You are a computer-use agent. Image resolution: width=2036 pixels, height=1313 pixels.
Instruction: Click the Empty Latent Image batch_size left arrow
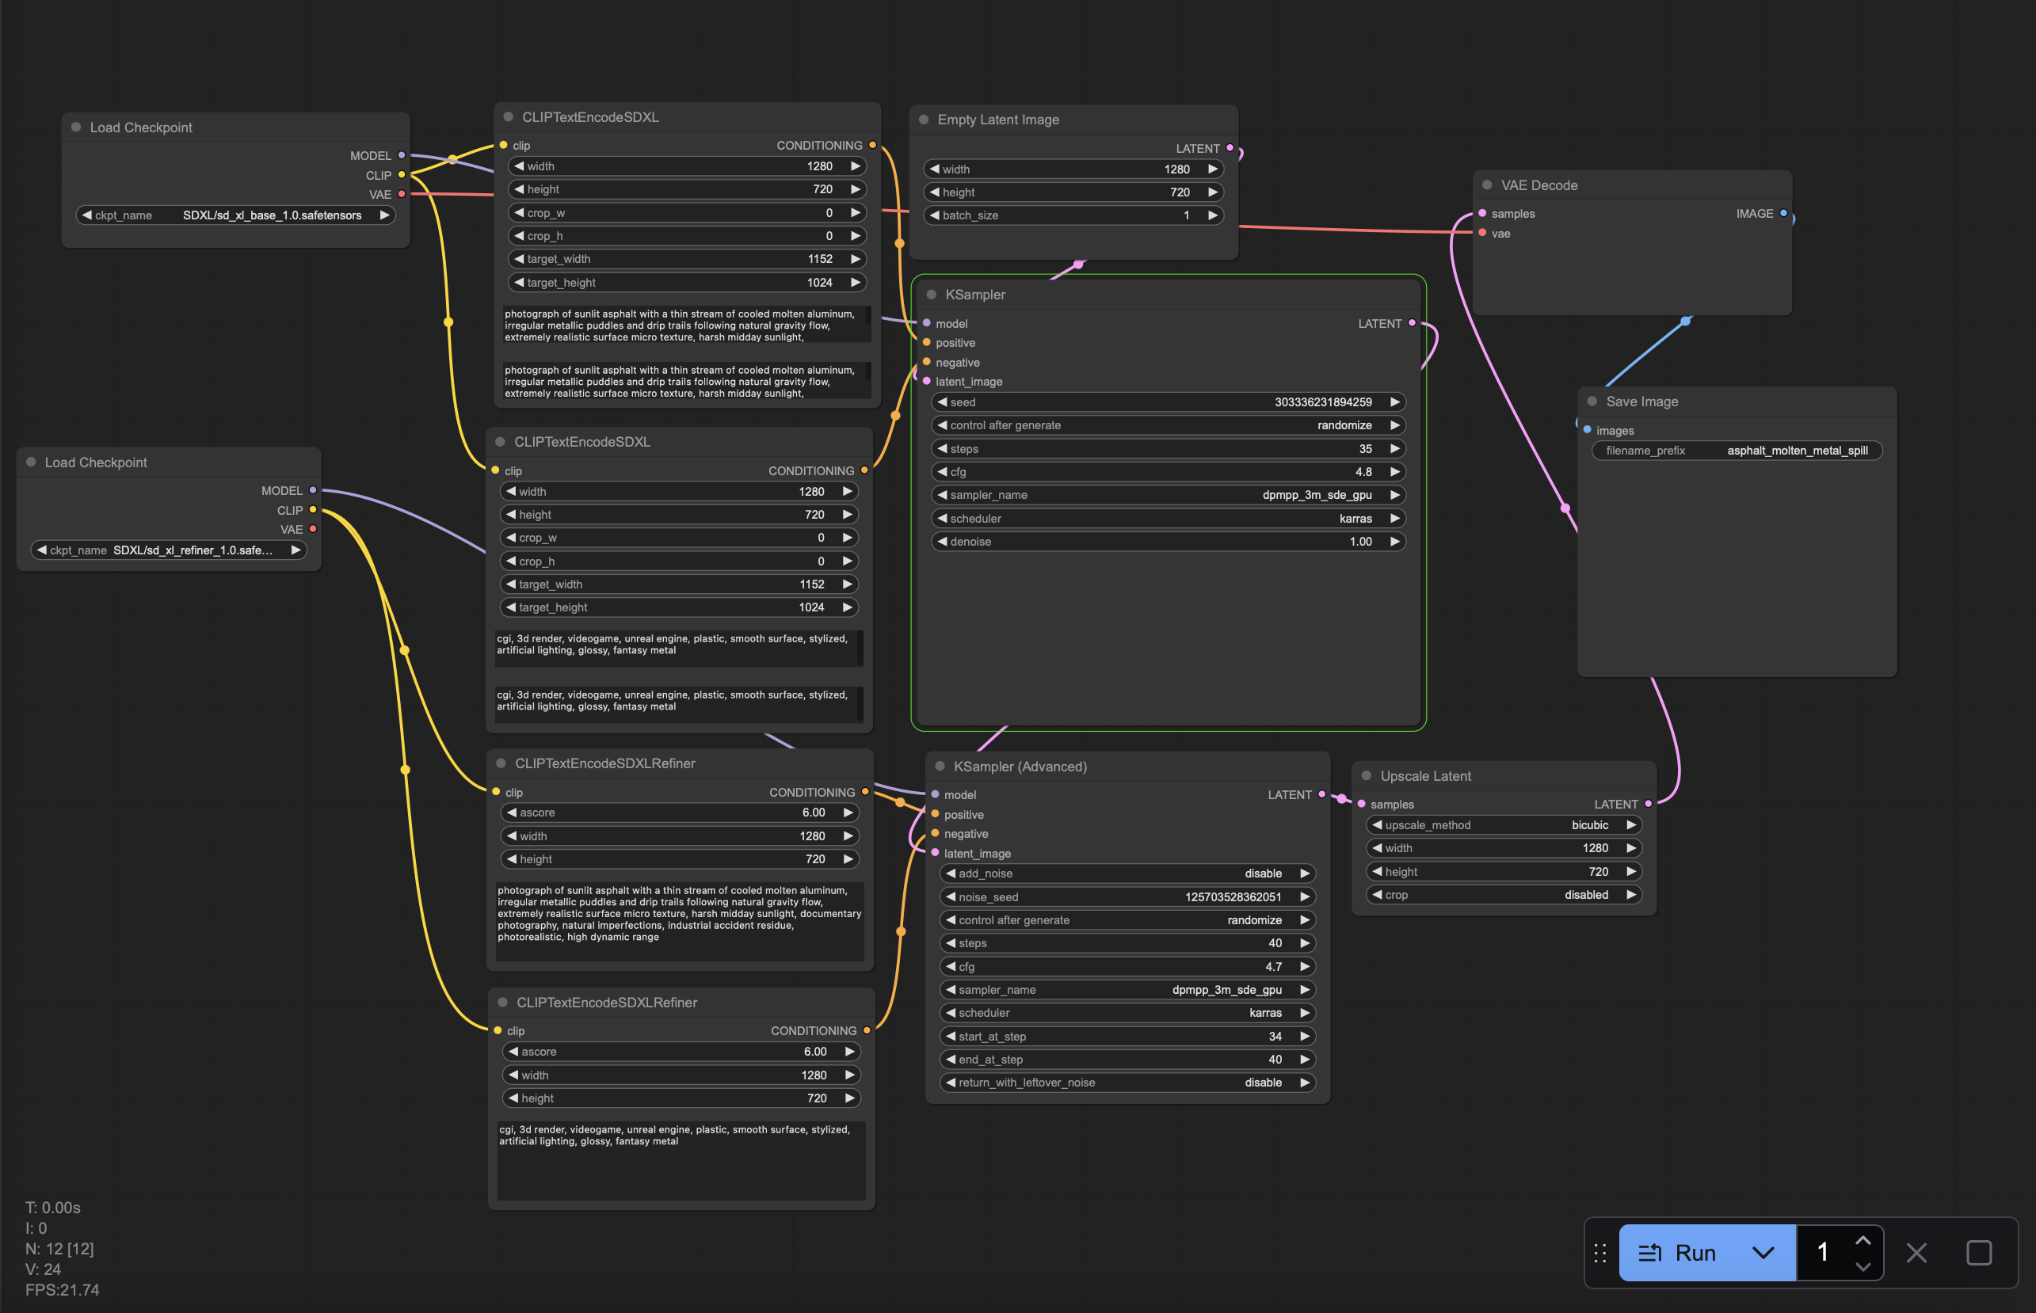coord(935,215)
